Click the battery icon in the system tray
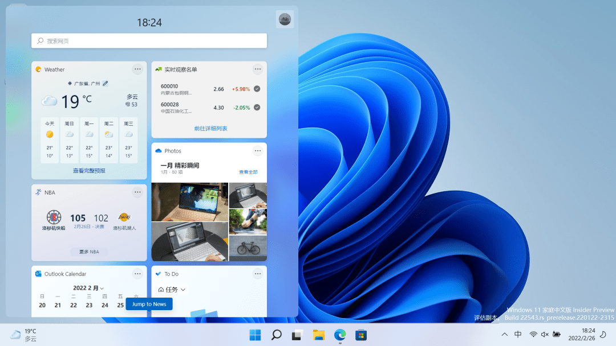This screenshot has height=346, width=616. (556, 335)
